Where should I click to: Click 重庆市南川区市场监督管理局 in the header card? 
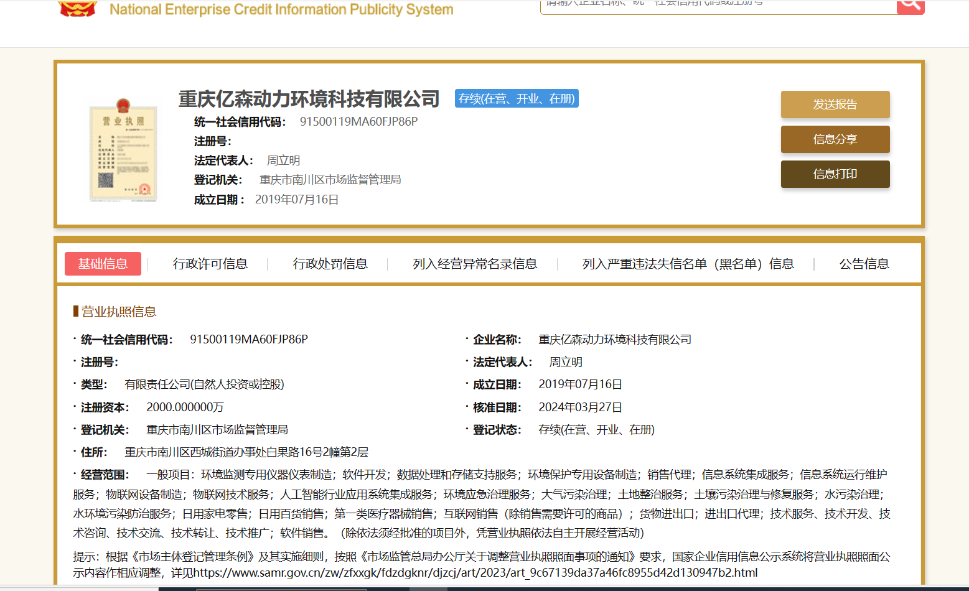pos(330,180)
